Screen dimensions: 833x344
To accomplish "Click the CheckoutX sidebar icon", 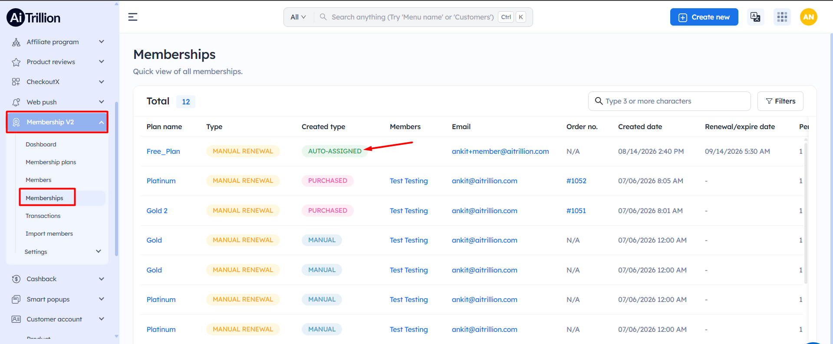I will point(16,82).
